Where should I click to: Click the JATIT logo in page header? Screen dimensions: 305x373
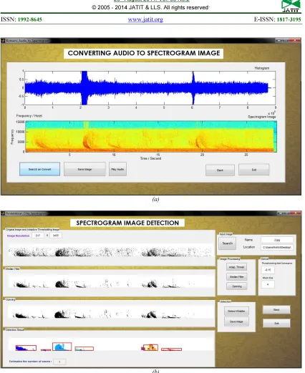(x=290, y=6)
